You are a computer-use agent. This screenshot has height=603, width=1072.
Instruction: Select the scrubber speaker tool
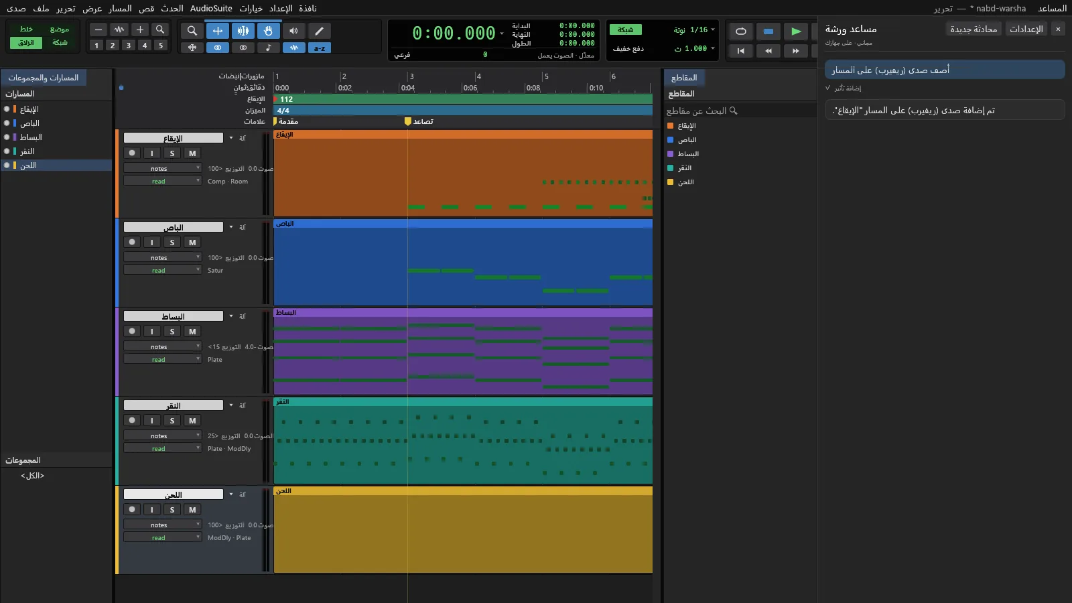point(293,31)
